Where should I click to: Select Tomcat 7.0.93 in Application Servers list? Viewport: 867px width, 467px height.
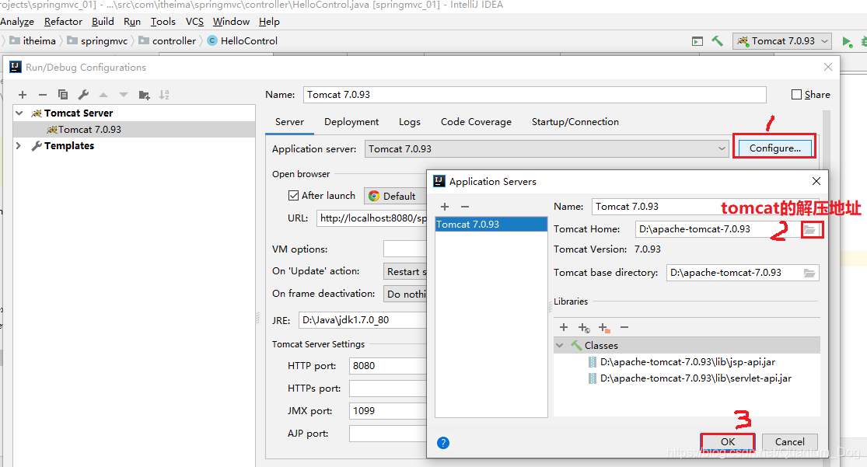coord(491,225)
